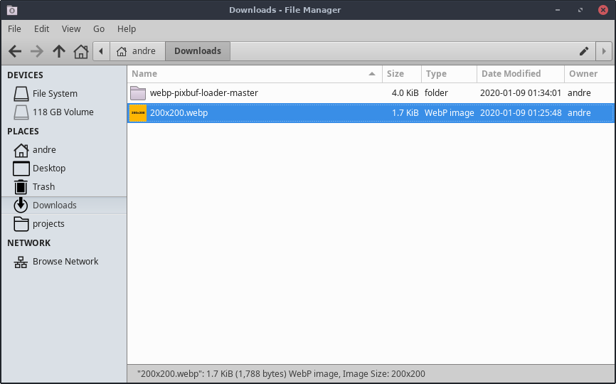616x384 pixels.
Task: Click the Back arrow navigation icon
Action: [x=15, y=51]
